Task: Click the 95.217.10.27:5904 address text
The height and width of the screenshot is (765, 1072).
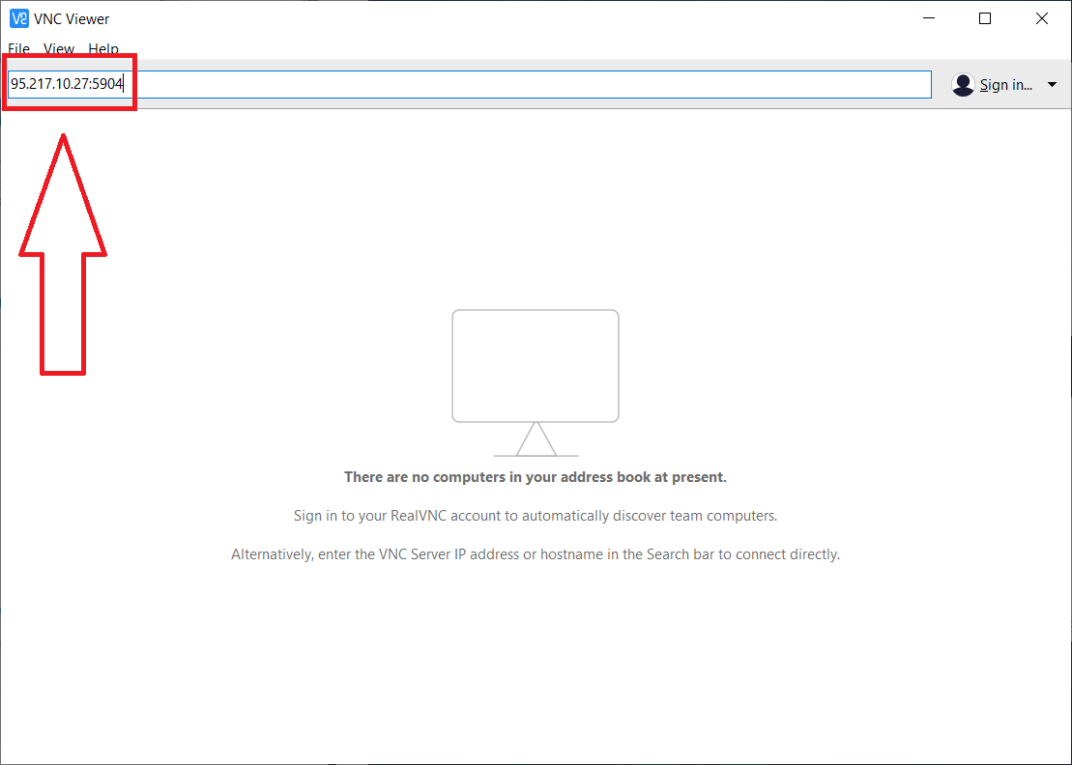Action: coord(67,84)
